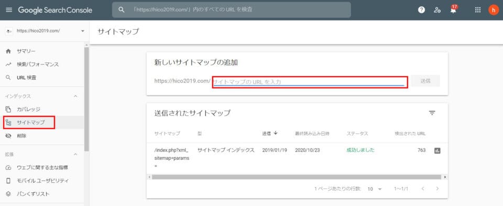
Task: Open the /index.php?xml_sitemap=params= sitemap row
Action: click(172, 158)
